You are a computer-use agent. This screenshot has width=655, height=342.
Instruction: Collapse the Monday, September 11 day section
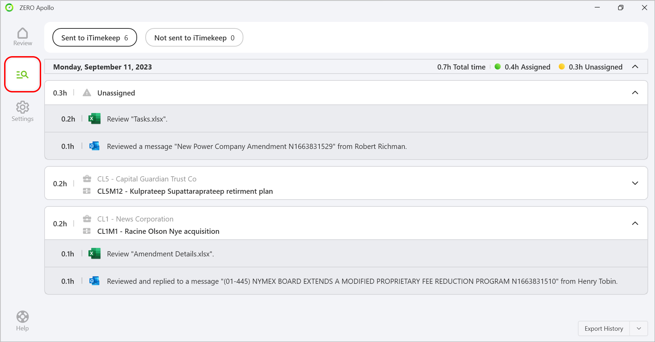coord(635,67)
